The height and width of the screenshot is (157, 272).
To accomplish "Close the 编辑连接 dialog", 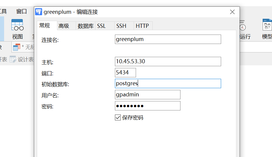I will point(232,12).
